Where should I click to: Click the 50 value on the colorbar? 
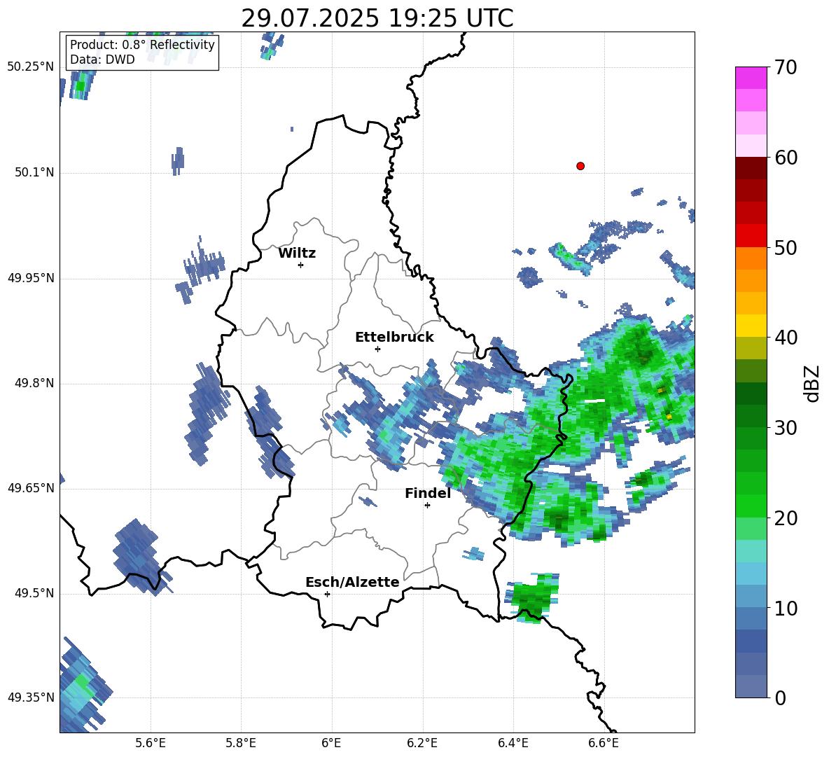click(x=785, y=248)
